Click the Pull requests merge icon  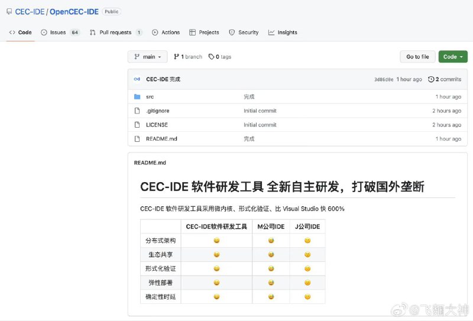click(93, 33)
